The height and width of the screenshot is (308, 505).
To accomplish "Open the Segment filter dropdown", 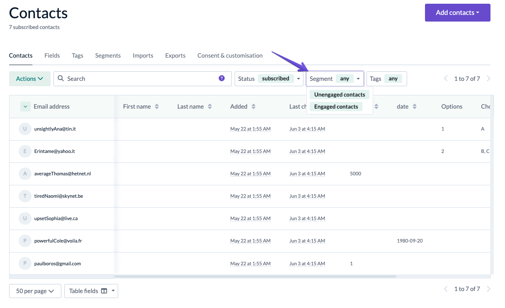I will pos(335,79).
